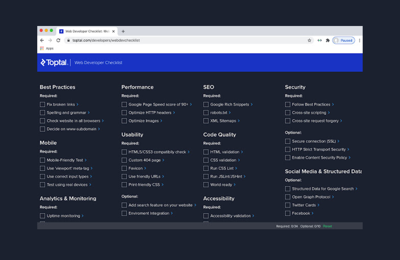Check the Fix broken links checkbox
Screen dimensions: 400x260
42,104
